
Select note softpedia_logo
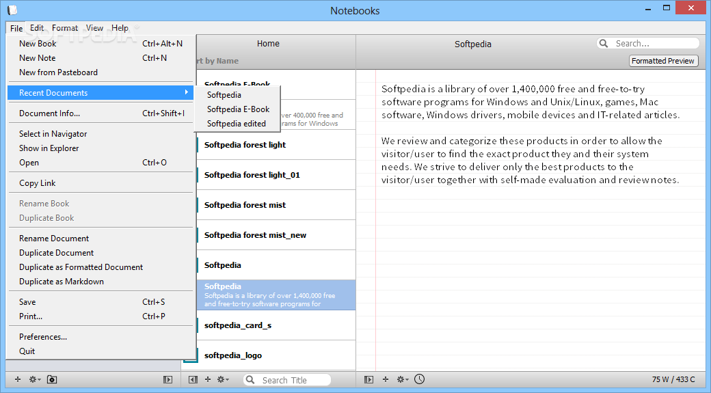(x=276, y=355)
